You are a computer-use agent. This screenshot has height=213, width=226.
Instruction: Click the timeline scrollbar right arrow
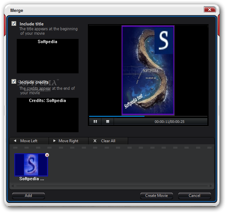pyautogui.click(x=211, y=186)
